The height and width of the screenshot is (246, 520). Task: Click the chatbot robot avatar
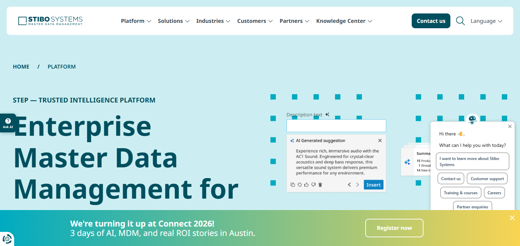pyautogui.click(x=472, y=119)
